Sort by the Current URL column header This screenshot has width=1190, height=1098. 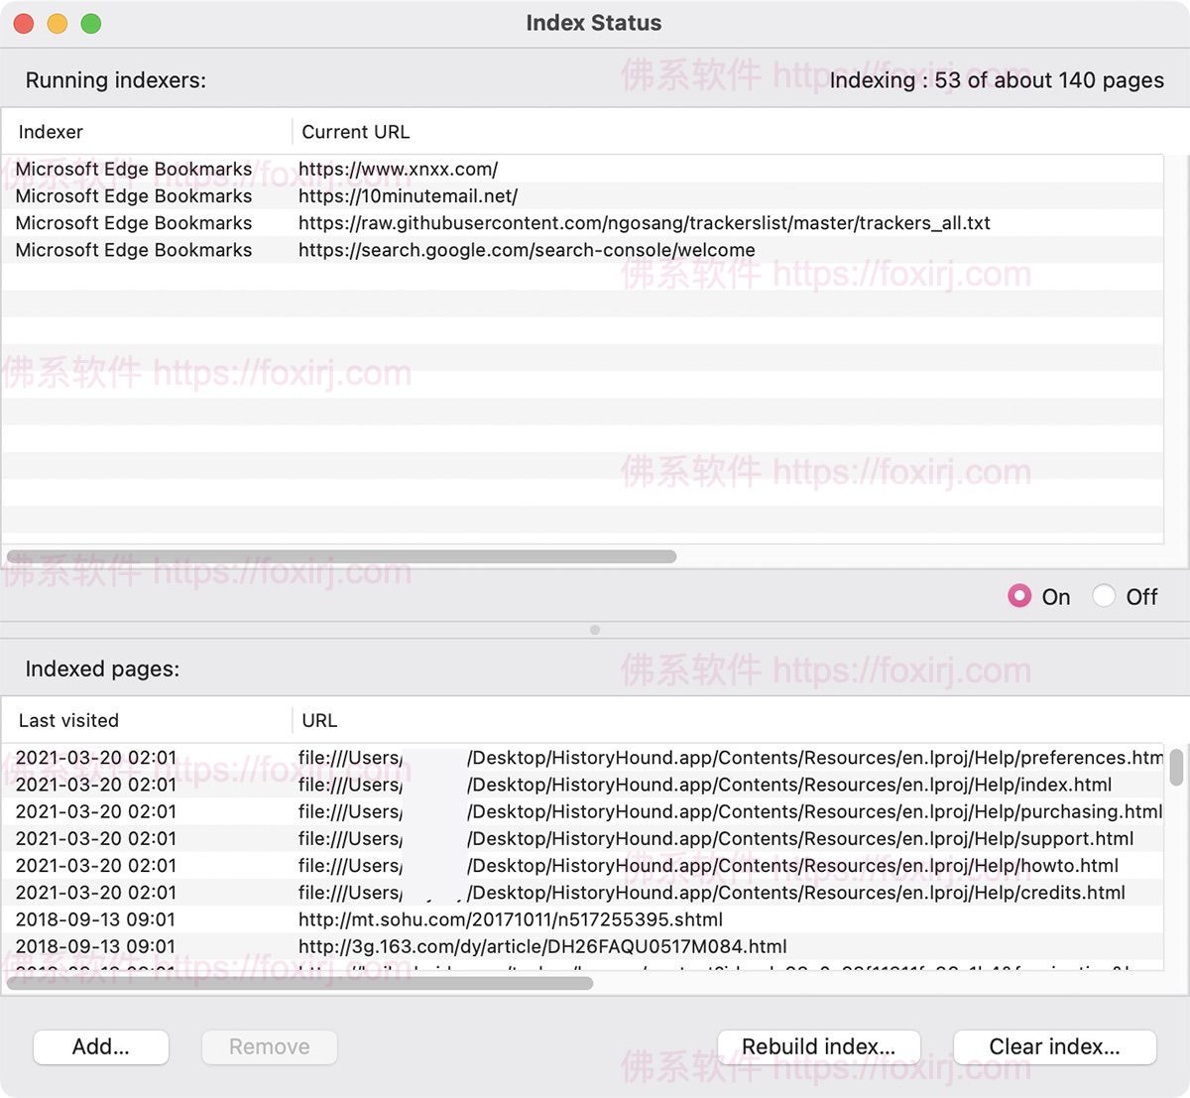[x=355, y=132]
